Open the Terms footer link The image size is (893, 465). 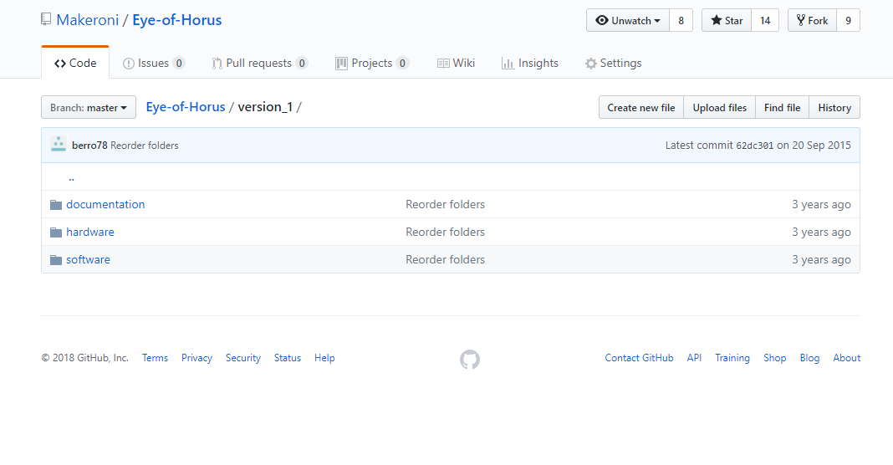[155, 358]
